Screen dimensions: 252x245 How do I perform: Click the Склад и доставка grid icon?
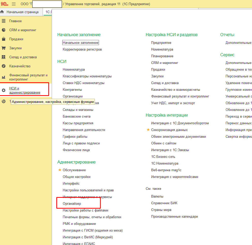click(x=4, y=57)
